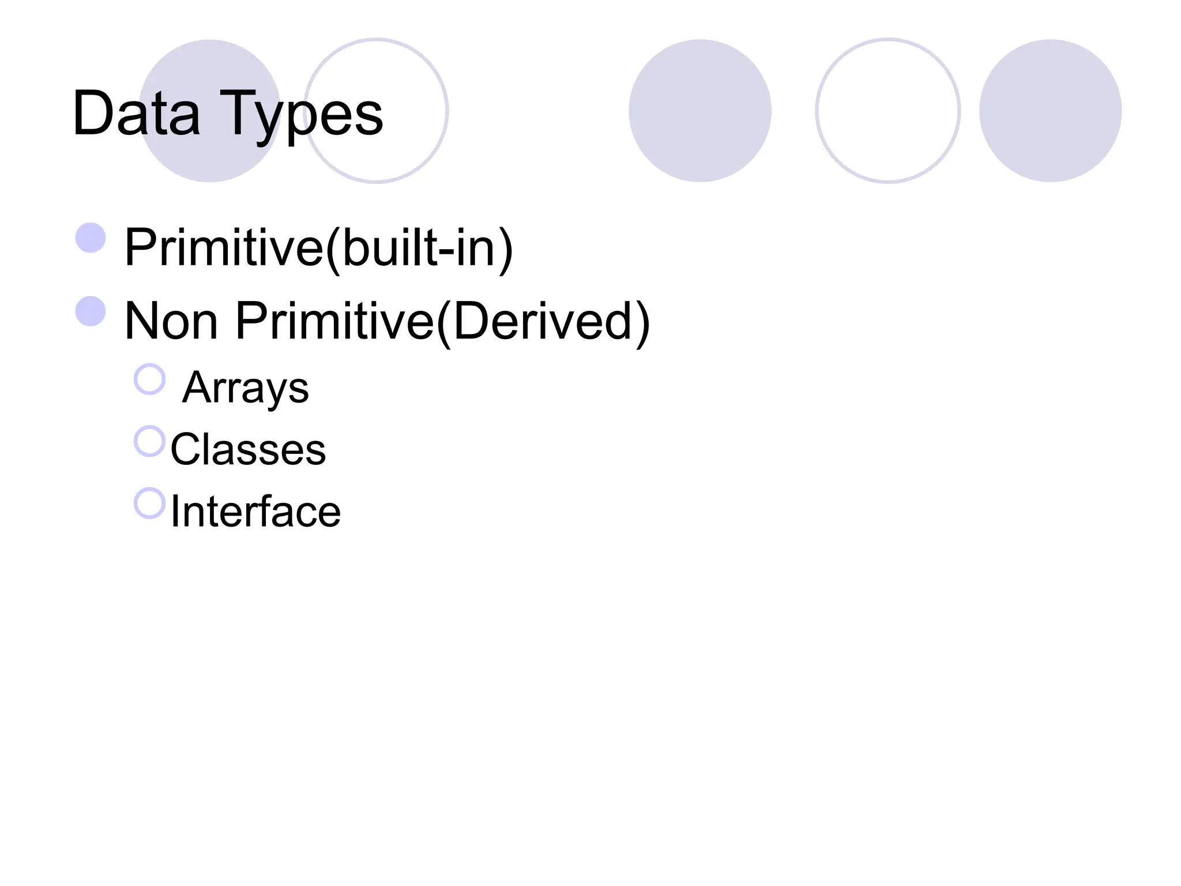
Task: Click the "(Derived)" text
Action: [543, 322]
